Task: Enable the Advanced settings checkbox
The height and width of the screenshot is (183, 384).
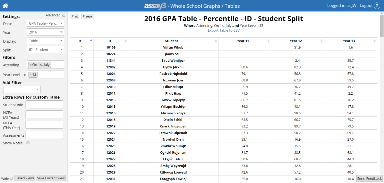Action: pyautogui.click(x=64, y=15)
